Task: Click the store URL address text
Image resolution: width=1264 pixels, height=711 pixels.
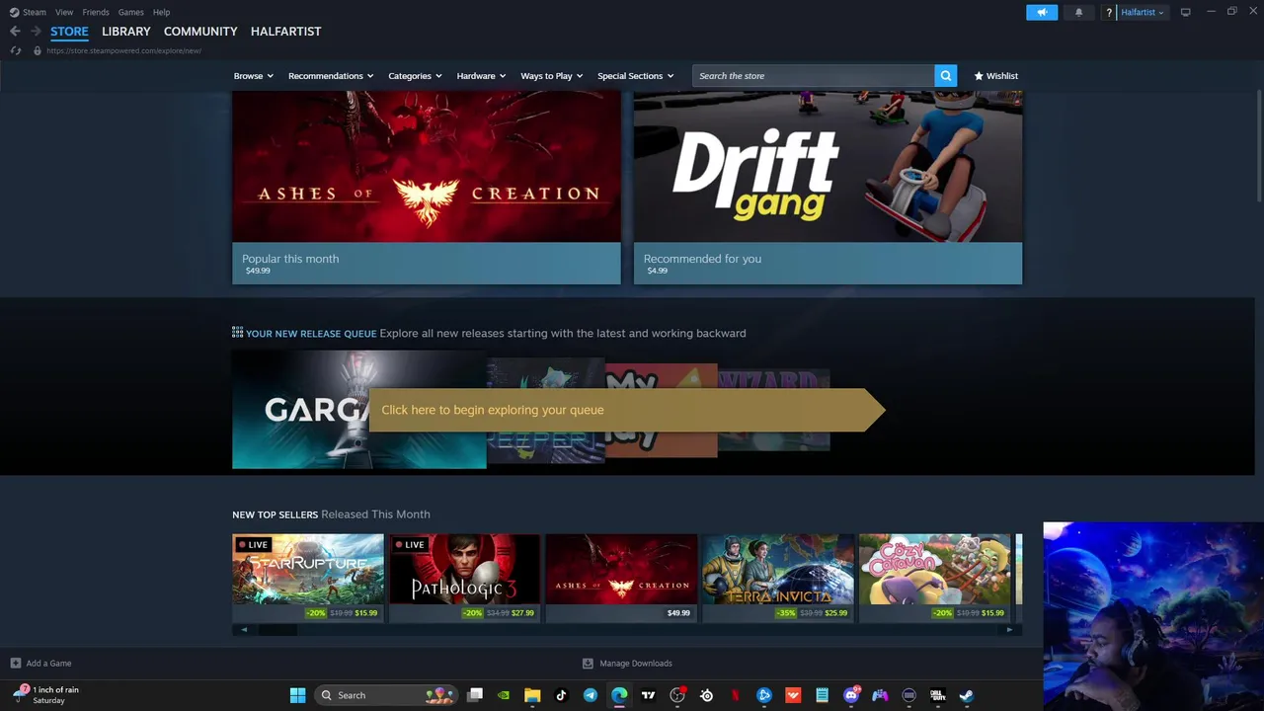Action: click(x=123, y=50)
